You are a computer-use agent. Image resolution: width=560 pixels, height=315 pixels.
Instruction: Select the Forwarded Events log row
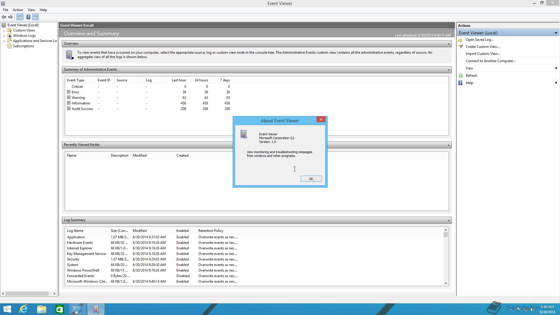click(x=152, y=276)
